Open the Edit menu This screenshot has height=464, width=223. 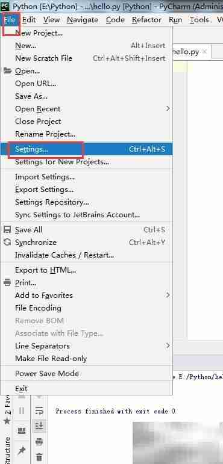[x=29, y=20]
